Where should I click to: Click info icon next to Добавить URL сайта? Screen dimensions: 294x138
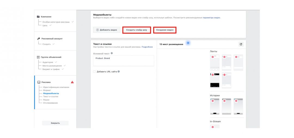point(119,71)
